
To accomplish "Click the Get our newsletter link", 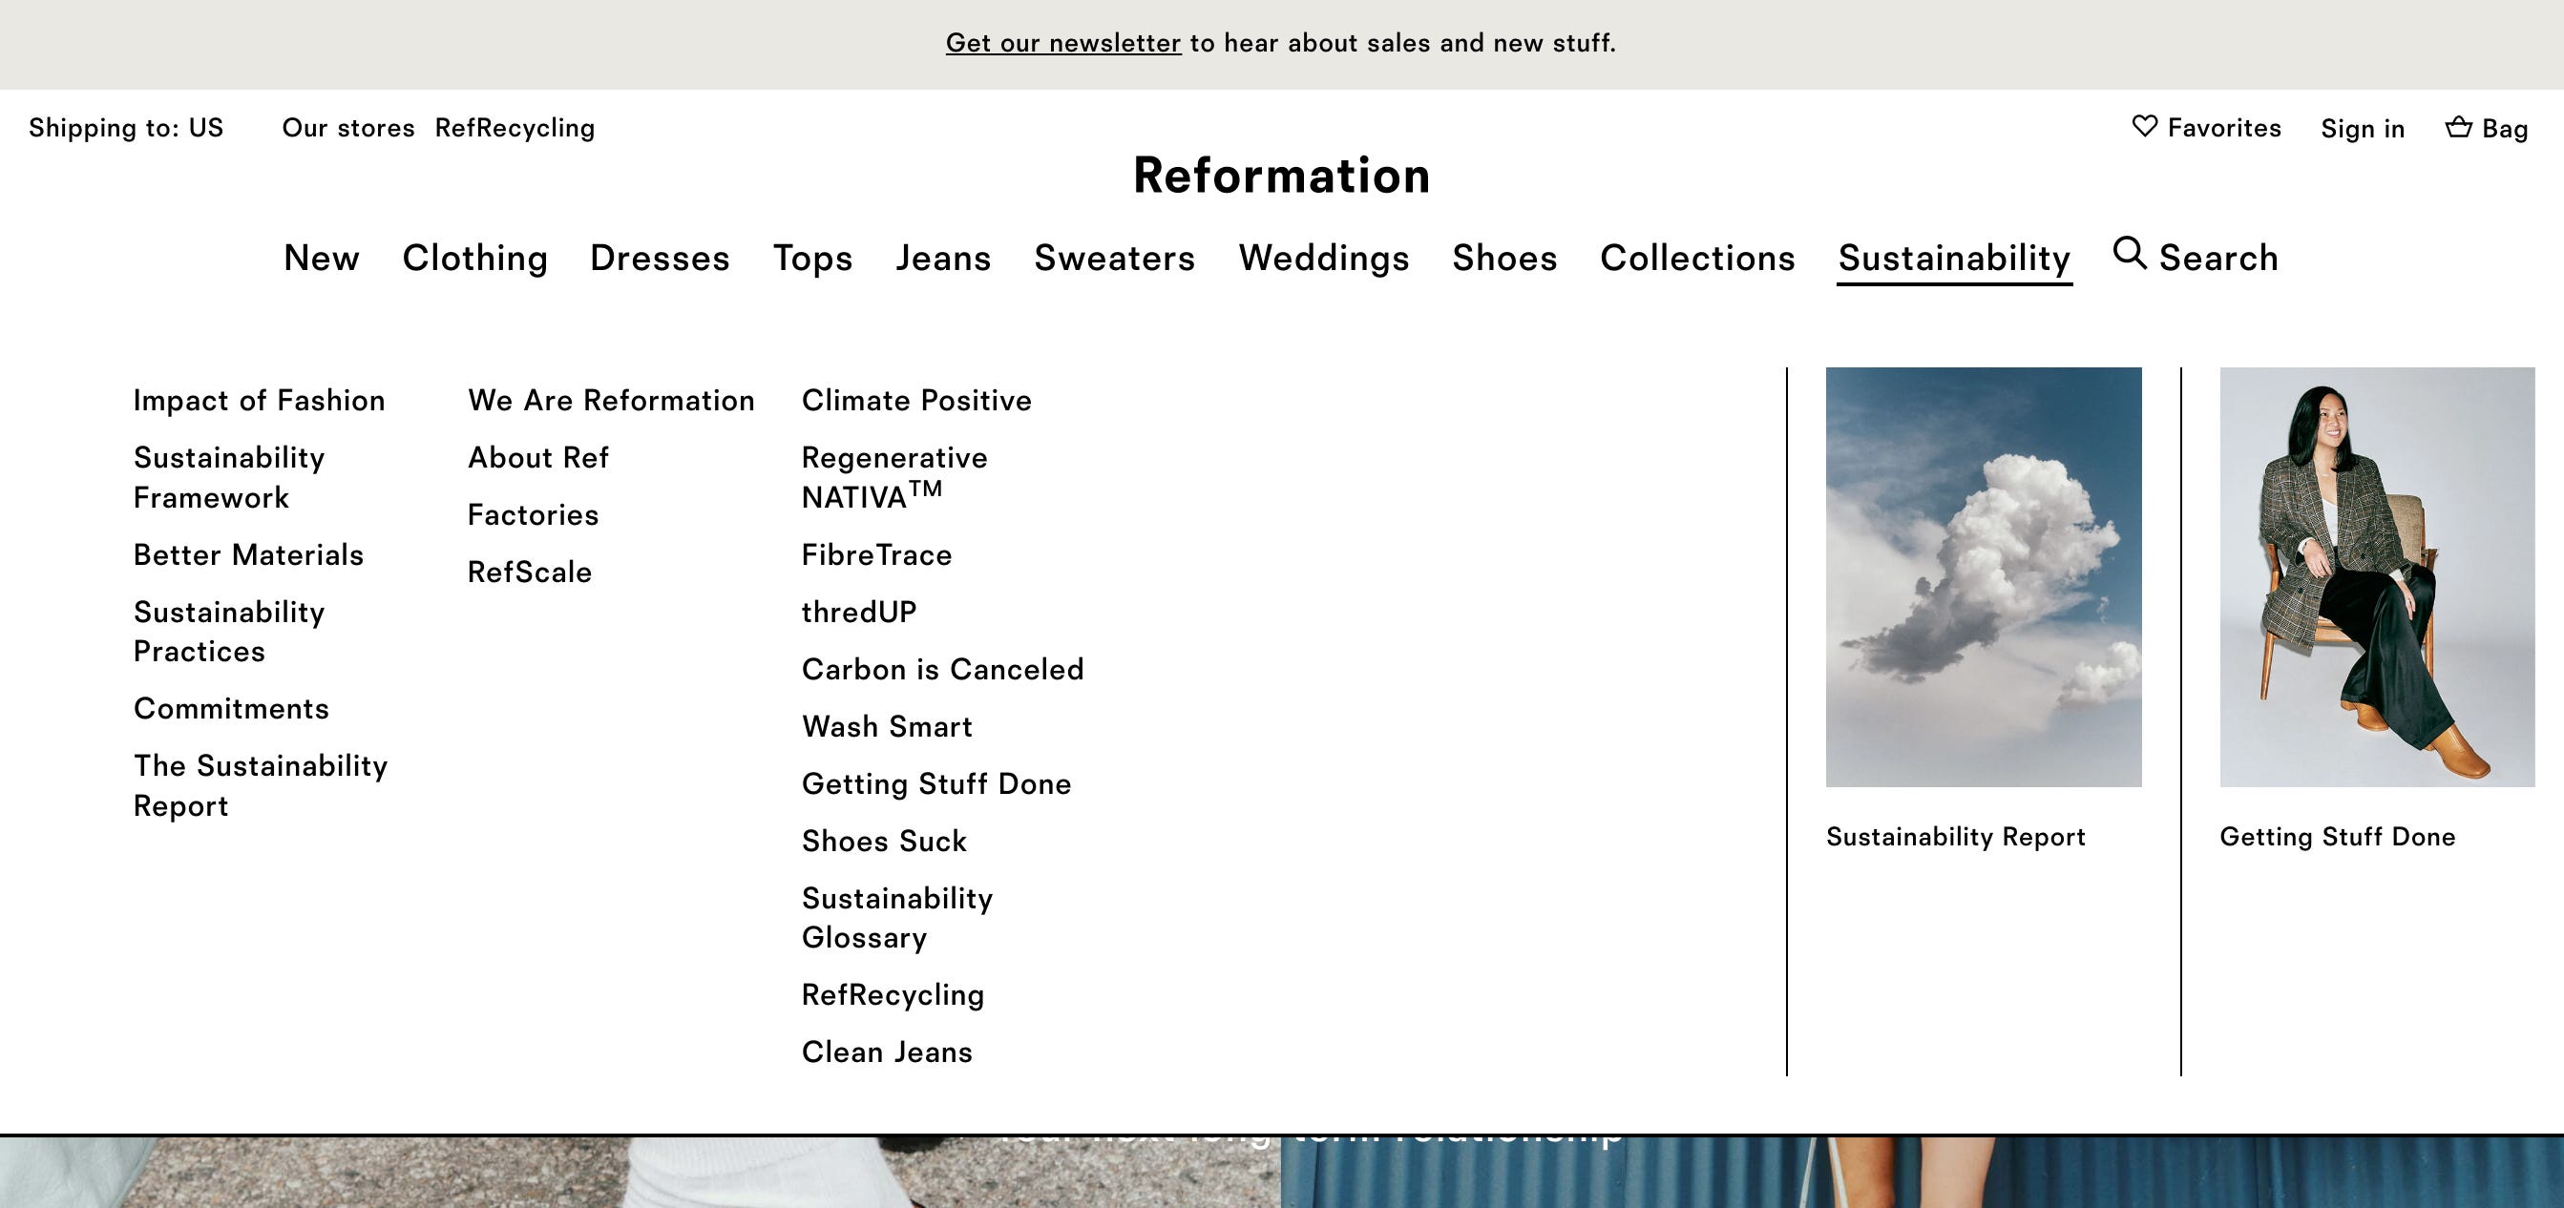I will pyautogui.click(x=1062, y=43).
